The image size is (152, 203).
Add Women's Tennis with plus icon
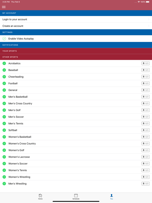point(4,170)
